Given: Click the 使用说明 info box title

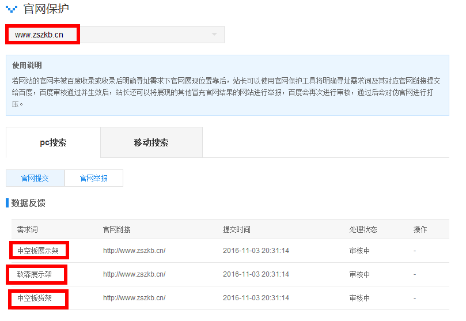Looking at the screenshot, I should [x=26, y=66].
